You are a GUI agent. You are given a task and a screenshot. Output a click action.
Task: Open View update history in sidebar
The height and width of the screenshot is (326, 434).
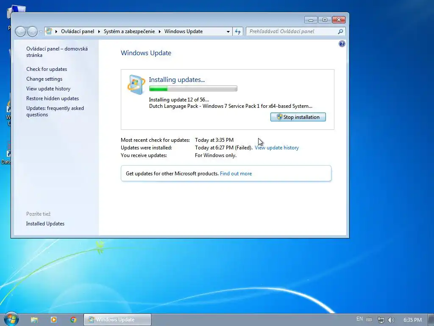click(x=48, y=88)
